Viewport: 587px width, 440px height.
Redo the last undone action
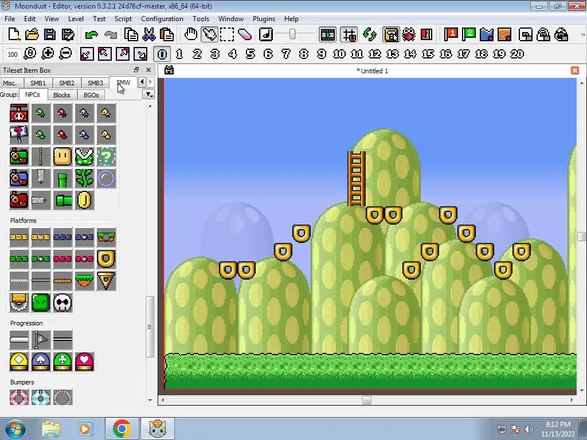(111, 35)
